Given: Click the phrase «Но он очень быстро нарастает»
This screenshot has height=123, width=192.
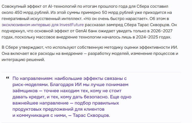Looking at the screenshot, I should coord(116,19).
